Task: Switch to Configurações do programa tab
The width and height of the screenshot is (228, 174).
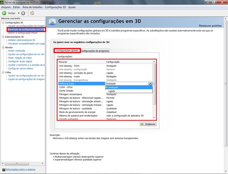Action: click(x=95, y=51)
